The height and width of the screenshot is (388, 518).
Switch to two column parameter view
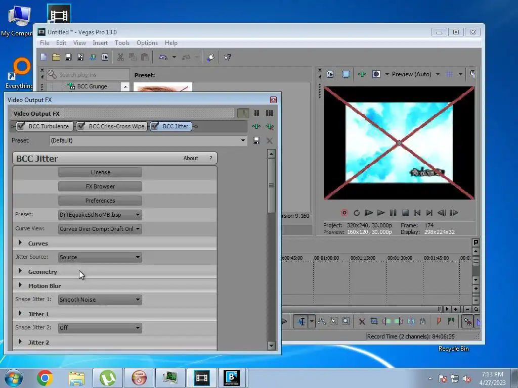(256, 113)
